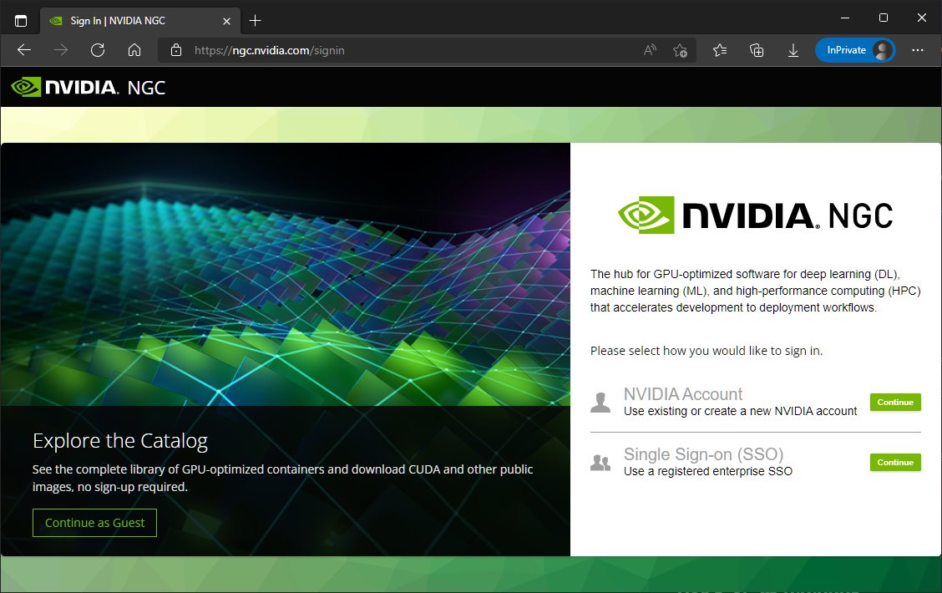Image resolution: width=942 pixels, height=593 pixels.
Task: Click the address bar URL field
Action: coord(401,50)
